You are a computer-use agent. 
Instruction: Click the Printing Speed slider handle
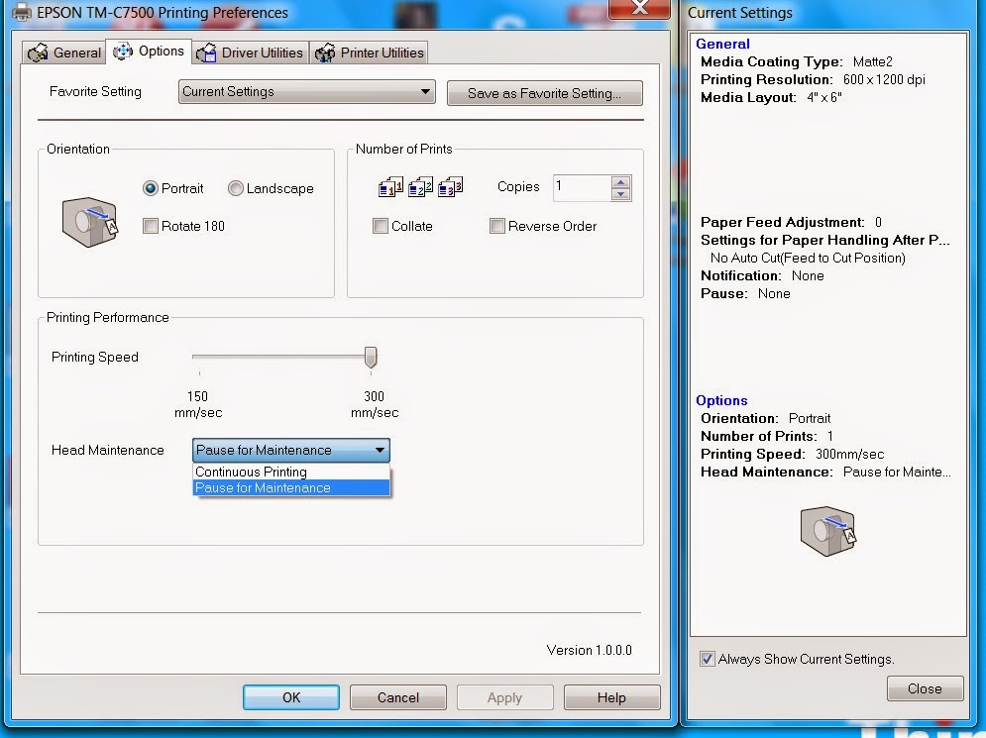point(371,357)
